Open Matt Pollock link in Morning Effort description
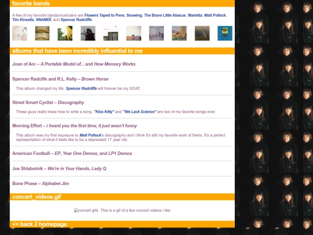The height and width of the screenshot is (235, 313). [90, 135]
